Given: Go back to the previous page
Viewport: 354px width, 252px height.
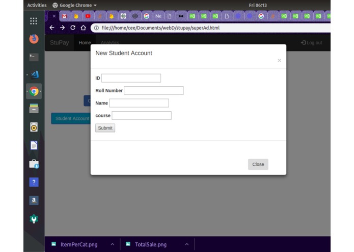Looking at the screenshot, I should [x=52, y=28].
